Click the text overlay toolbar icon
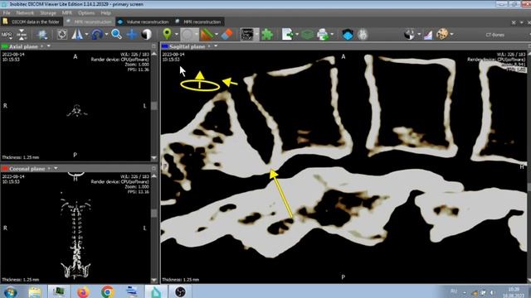 (x=247, y=35)
